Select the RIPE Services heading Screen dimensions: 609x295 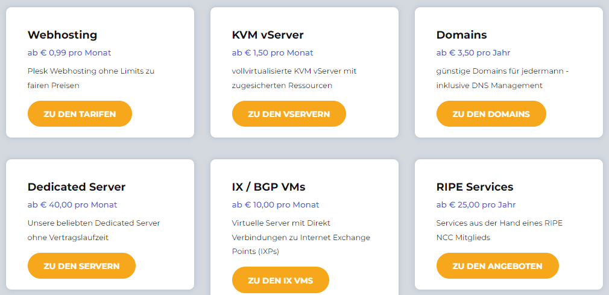[475, 187]
